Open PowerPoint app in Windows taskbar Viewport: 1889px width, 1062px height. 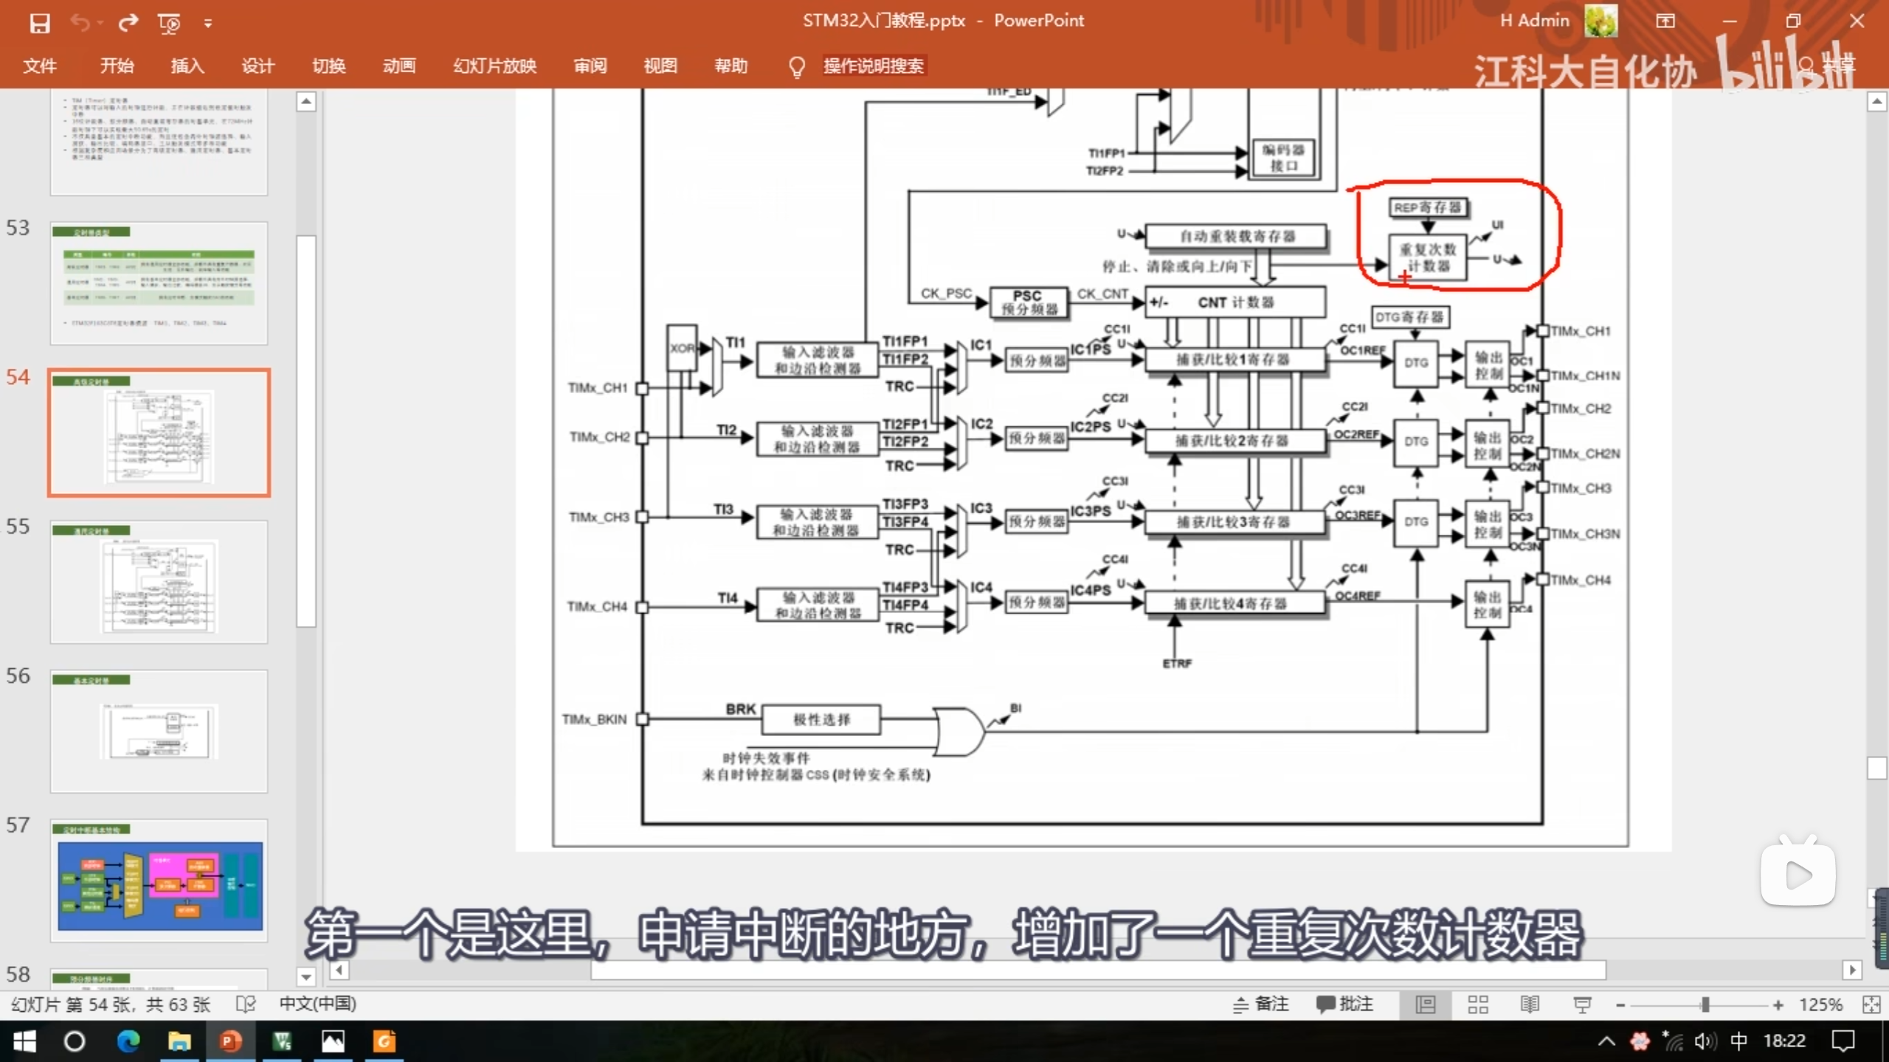229,1041
